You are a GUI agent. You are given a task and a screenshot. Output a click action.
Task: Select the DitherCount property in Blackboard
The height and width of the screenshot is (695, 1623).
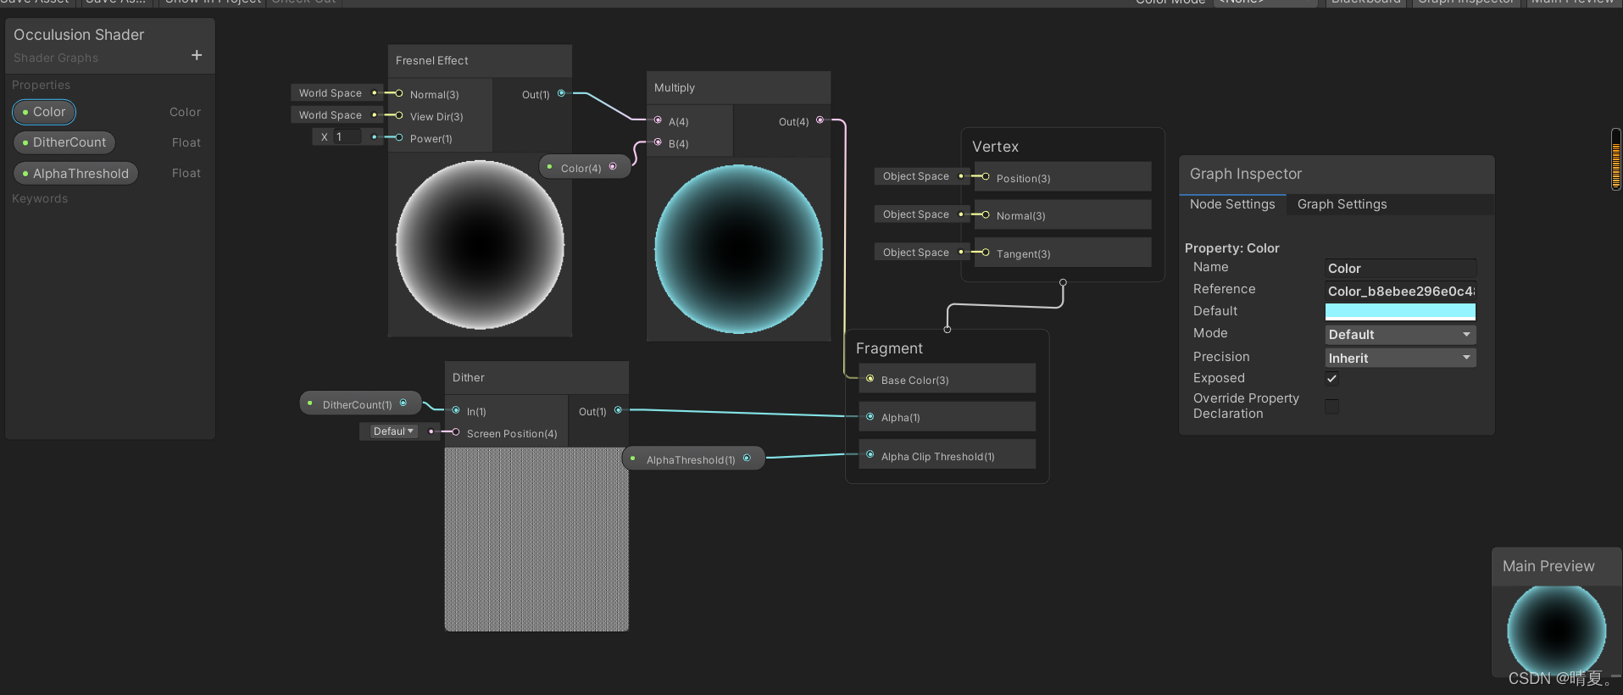point(64,142)
